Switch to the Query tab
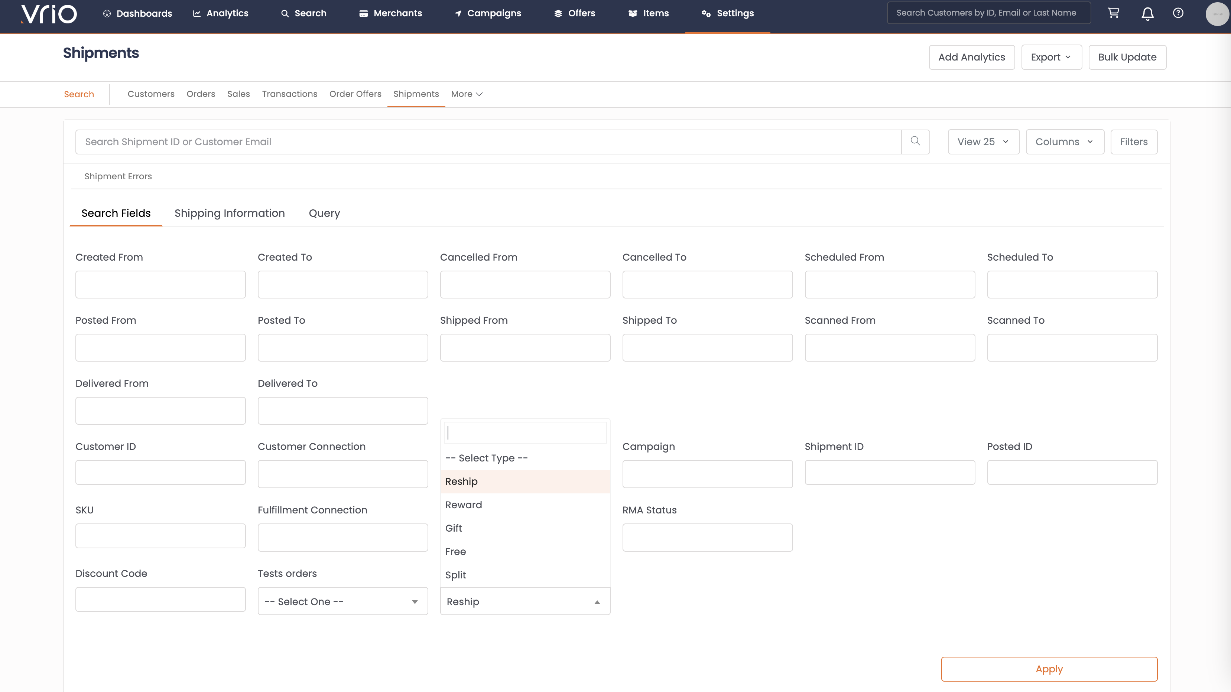The width and height of the screenshot is (1231, 692). (324, 213)
